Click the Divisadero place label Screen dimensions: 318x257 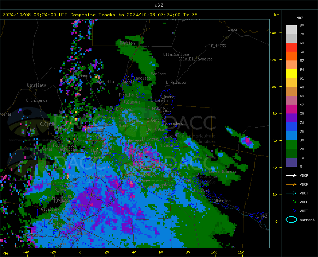click(x=172, y=123)
